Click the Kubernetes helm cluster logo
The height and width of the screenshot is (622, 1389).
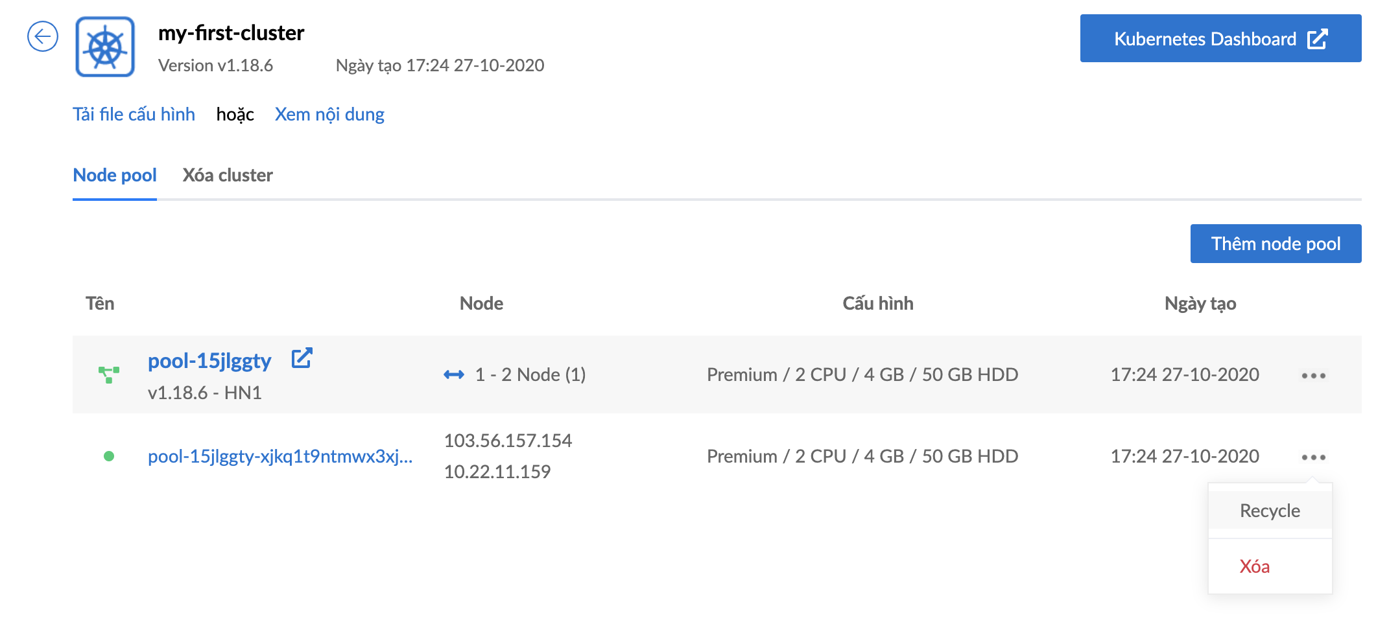[105, 47]
